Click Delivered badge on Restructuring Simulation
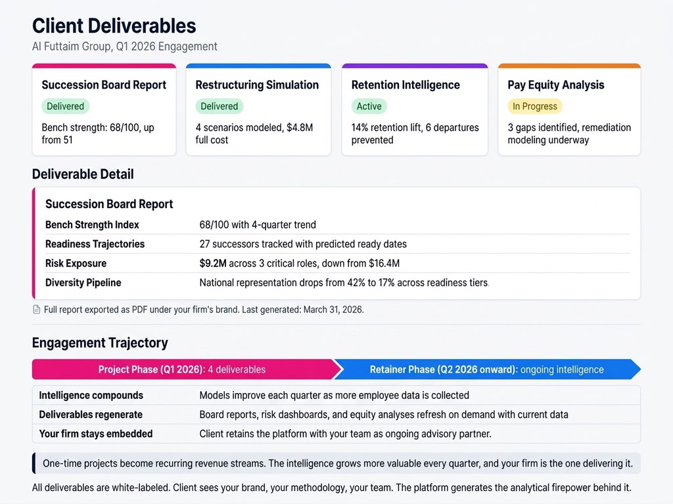The width and height of the screenshot is (673, 504). 219,106
